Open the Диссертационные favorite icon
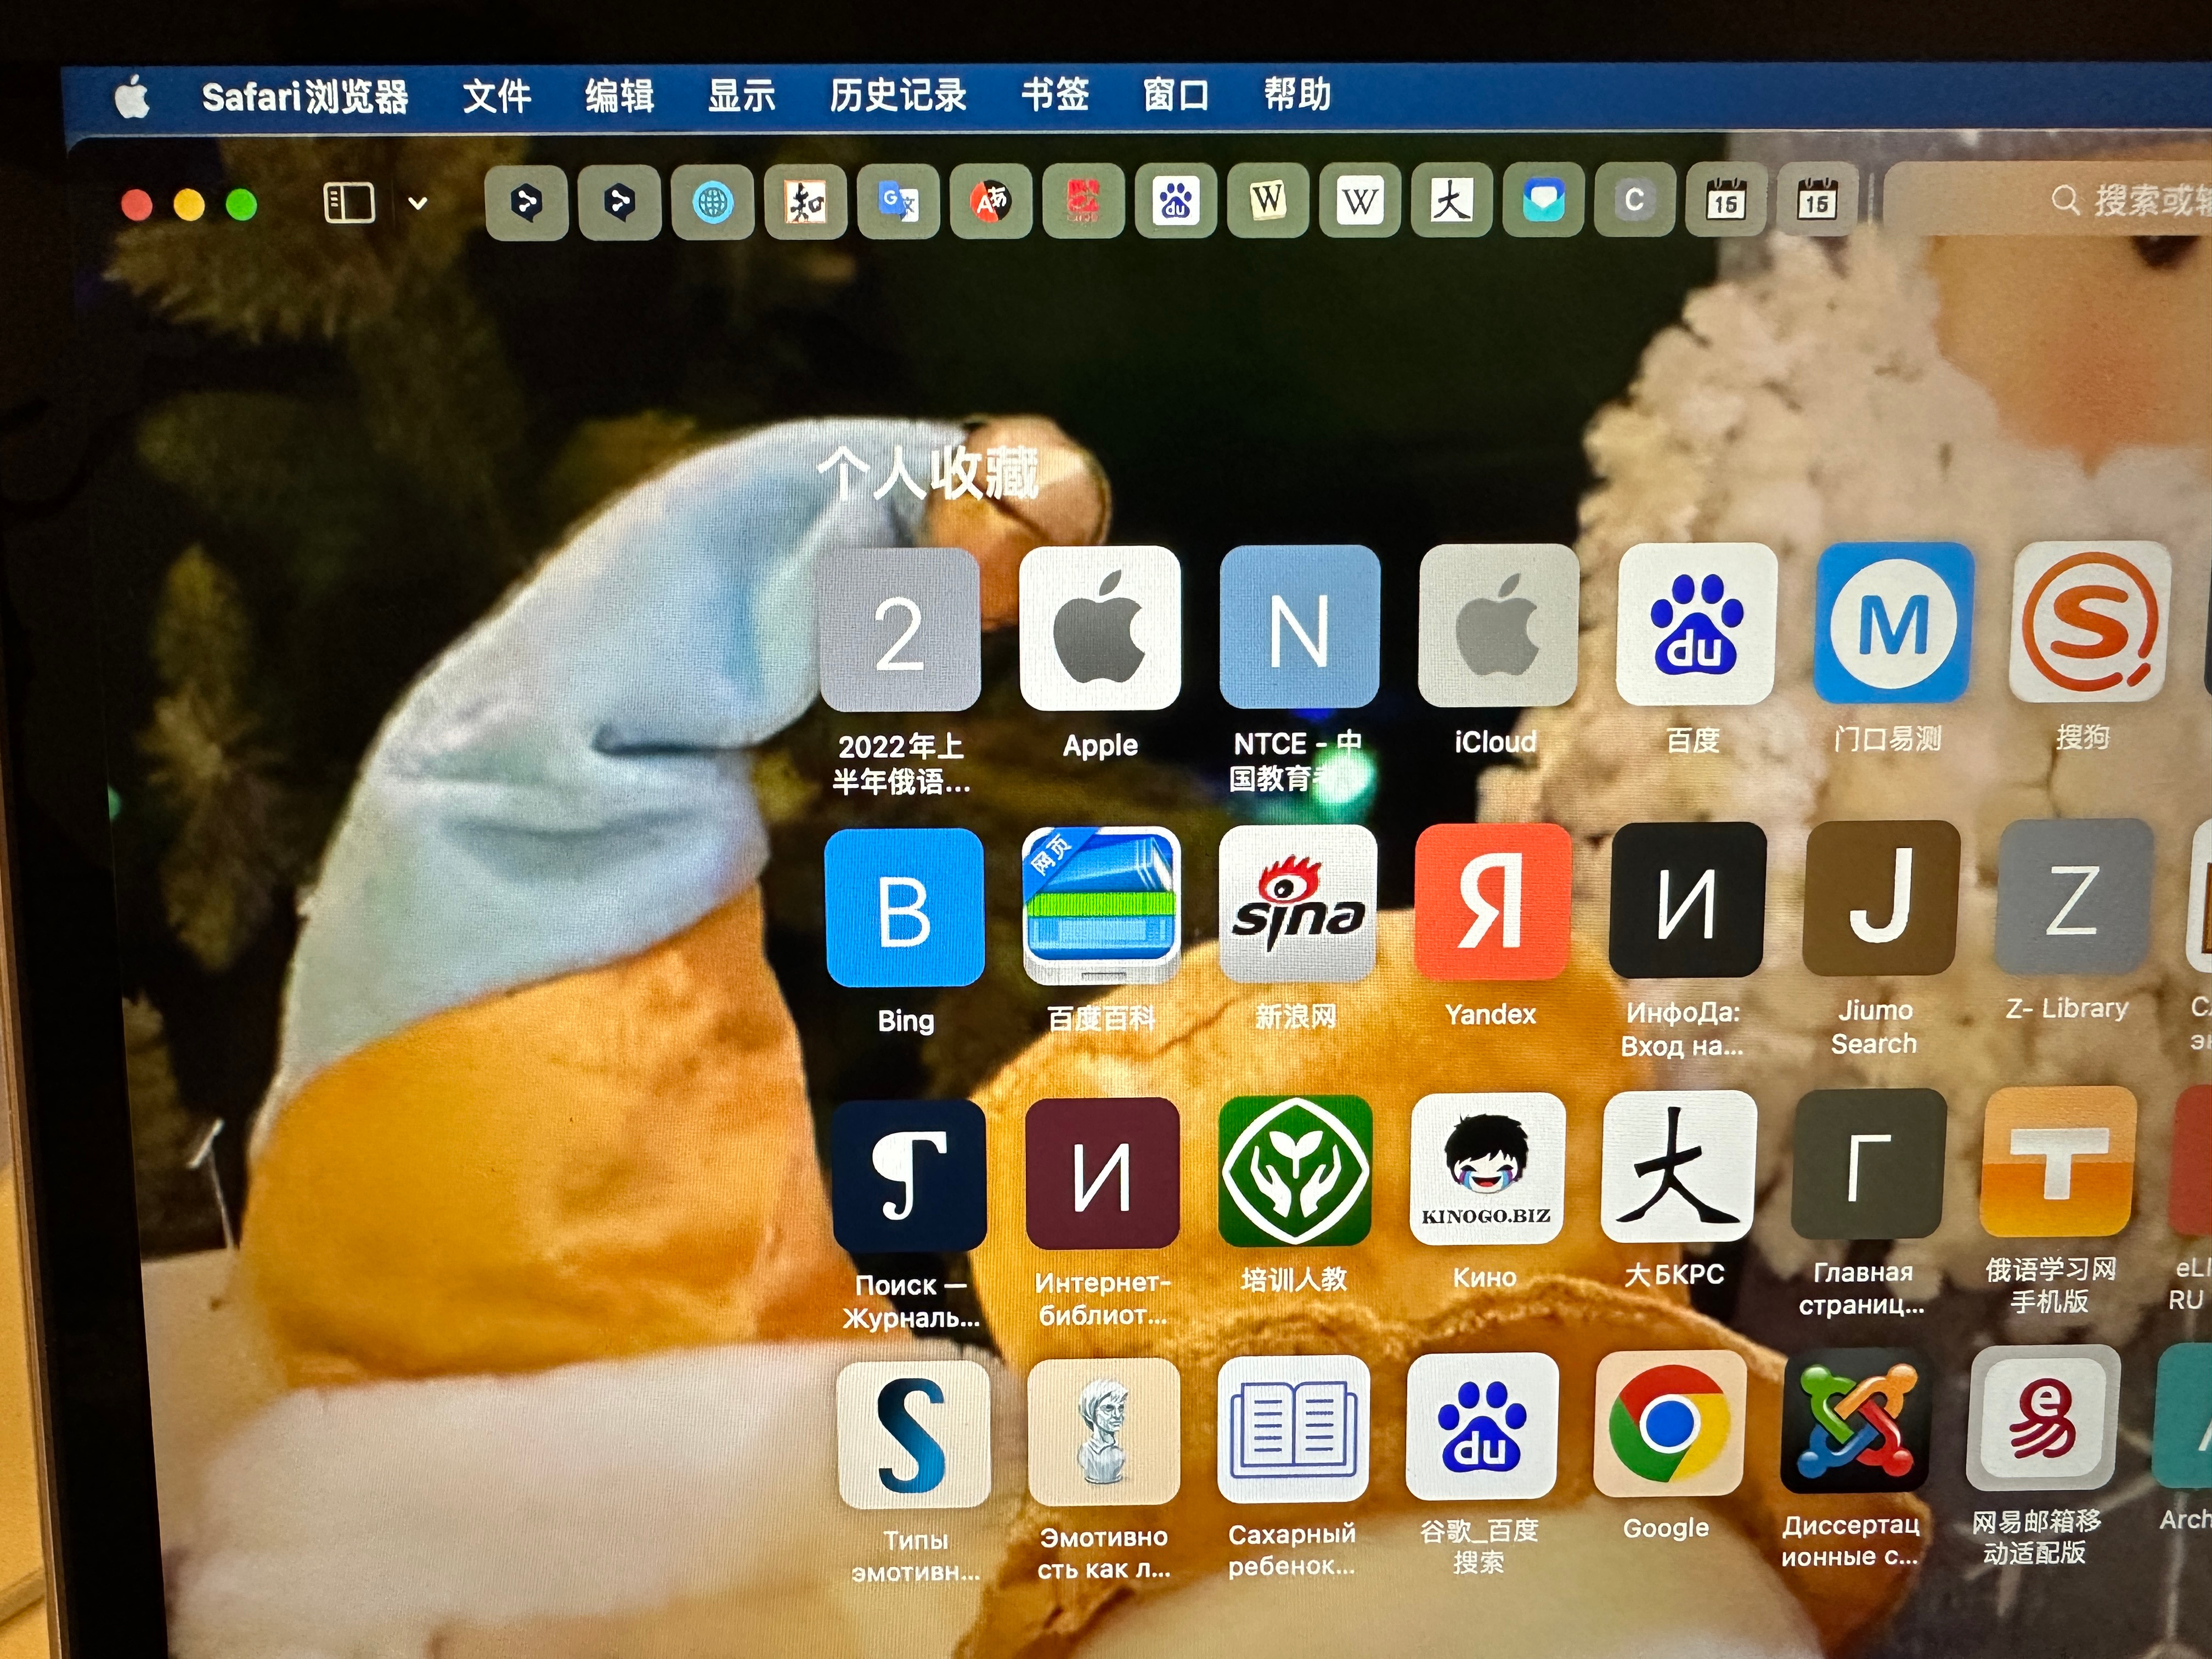 tap(1855, 1421)
